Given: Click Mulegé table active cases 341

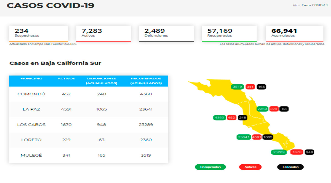Looking at the screenshot, I should [x=66, y=155].
